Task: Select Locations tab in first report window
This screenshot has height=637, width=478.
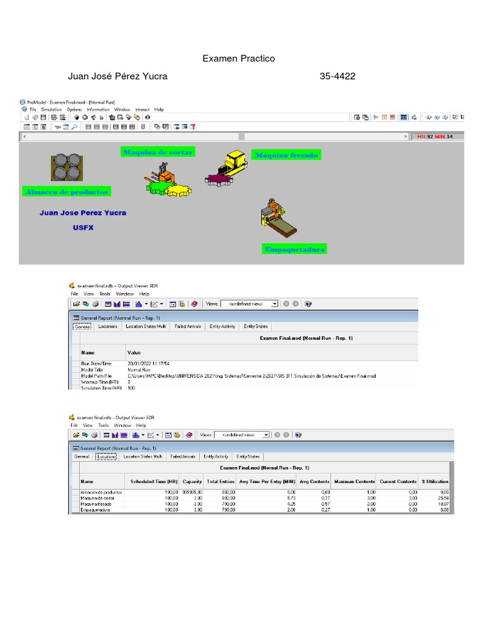Action: click(x=108, y=327)
